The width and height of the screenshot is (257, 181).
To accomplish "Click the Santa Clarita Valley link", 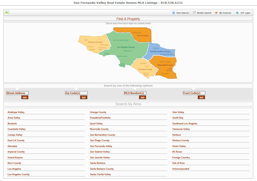I will pos(100,174).
